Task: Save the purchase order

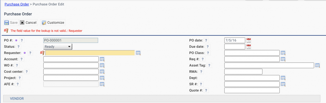Action: point(11,22)
